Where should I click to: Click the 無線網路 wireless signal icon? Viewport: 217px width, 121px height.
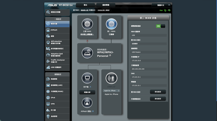[48, 79]
